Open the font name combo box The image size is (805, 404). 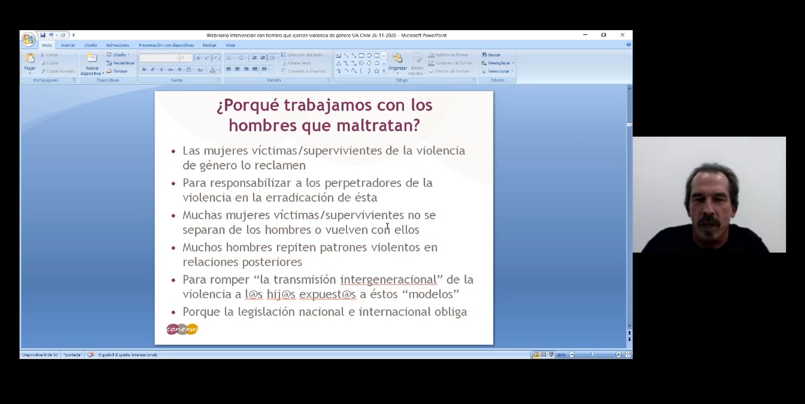point(159,58)
